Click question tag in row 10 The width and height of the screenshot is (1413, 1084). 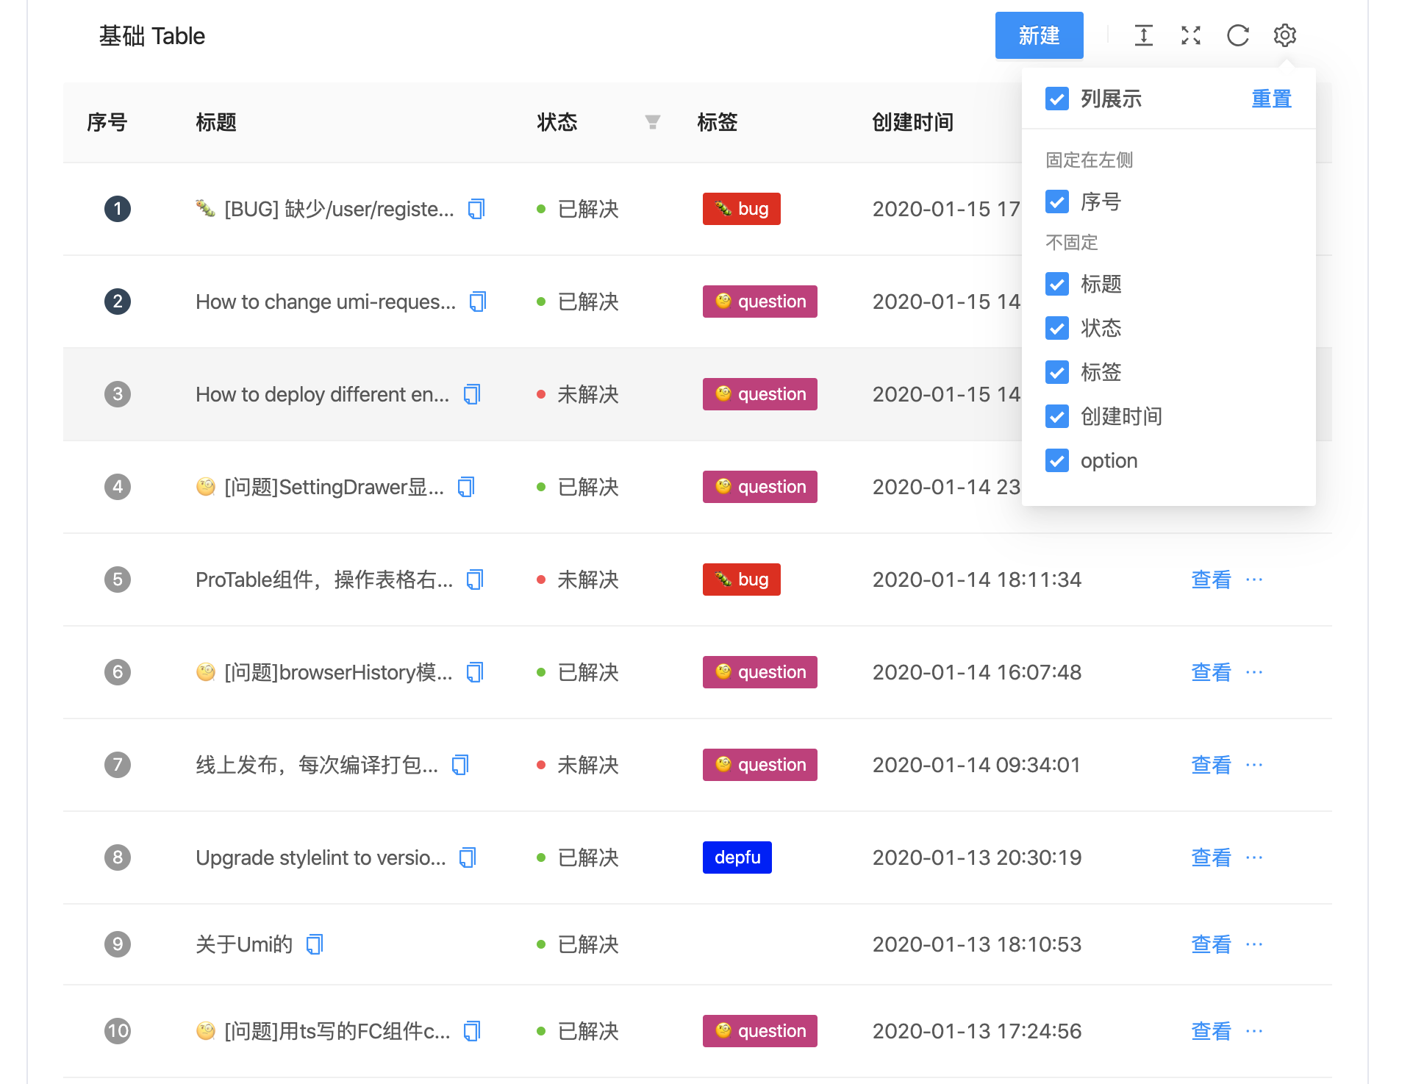point(759,1031)
